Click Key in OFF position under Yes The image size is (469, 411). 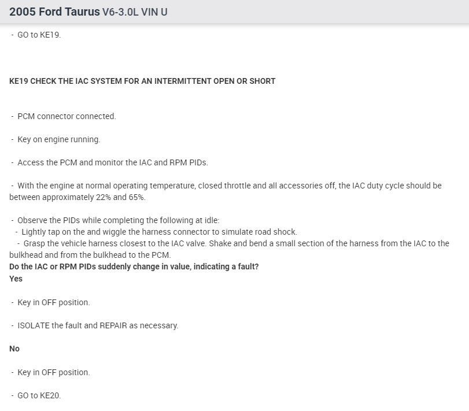pos(54,302)
